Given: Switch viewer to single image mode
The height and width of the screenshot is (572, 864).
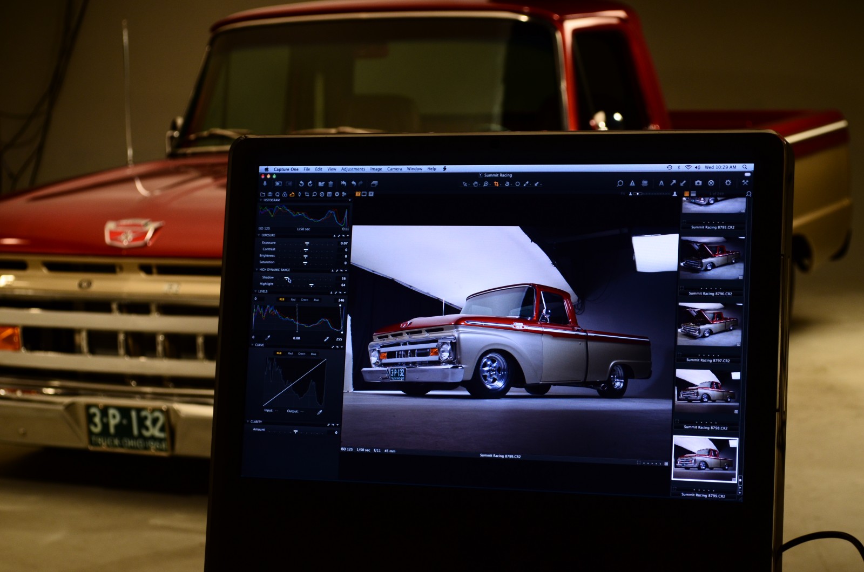Looking at the screenshot, I should point(364,194).
